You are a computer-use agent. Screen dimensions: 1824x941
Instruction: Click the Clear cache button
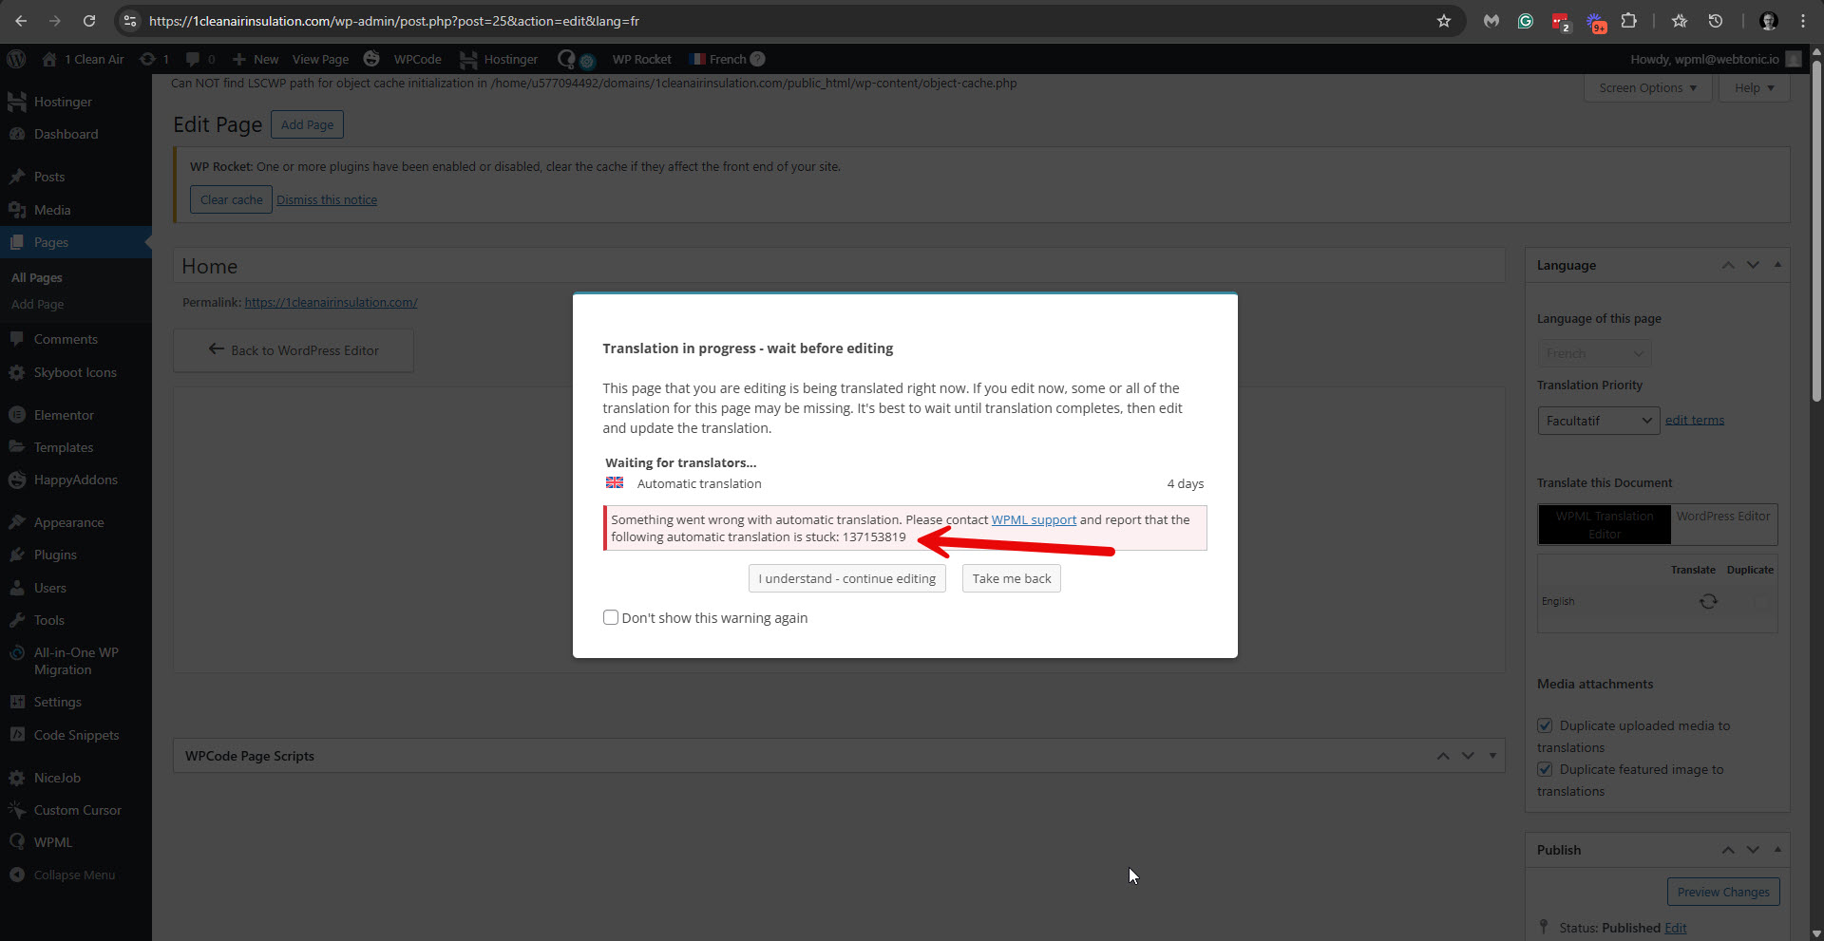[x=231, y=199]
